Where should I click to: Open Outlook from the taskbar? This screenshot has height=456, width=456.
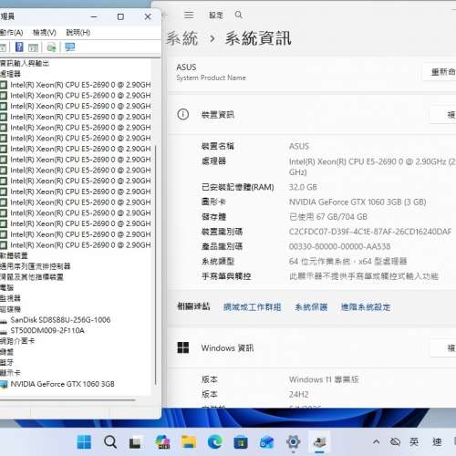tap(267, 442)
